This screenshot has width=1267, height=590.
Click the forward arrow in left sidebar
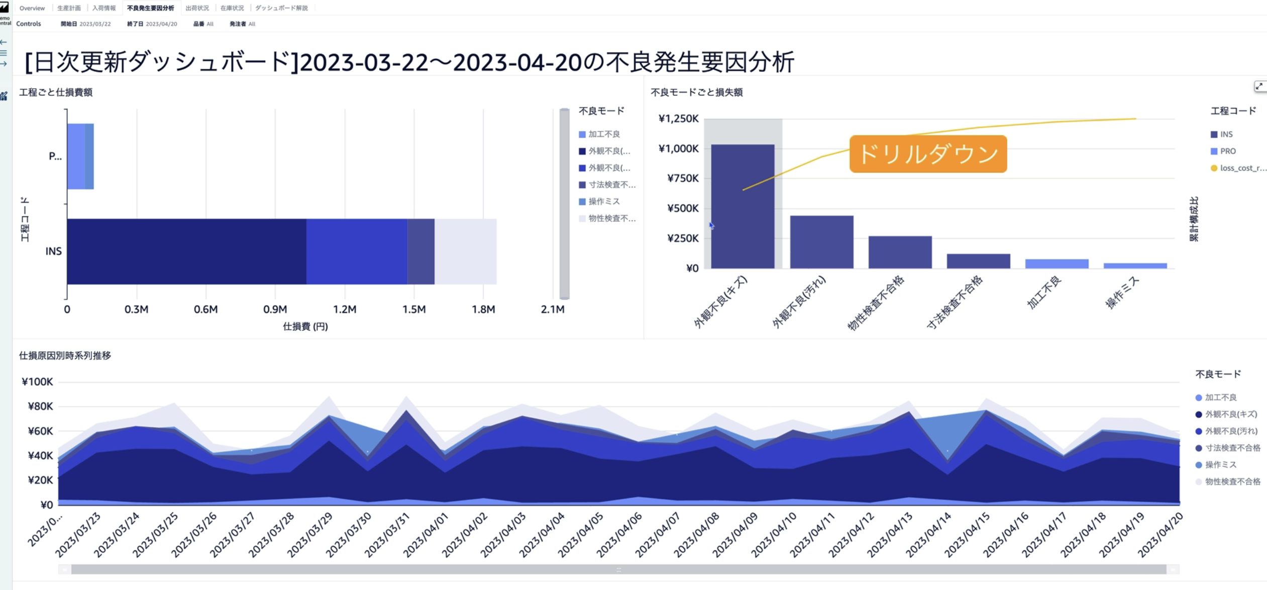(x=4, y=64)
